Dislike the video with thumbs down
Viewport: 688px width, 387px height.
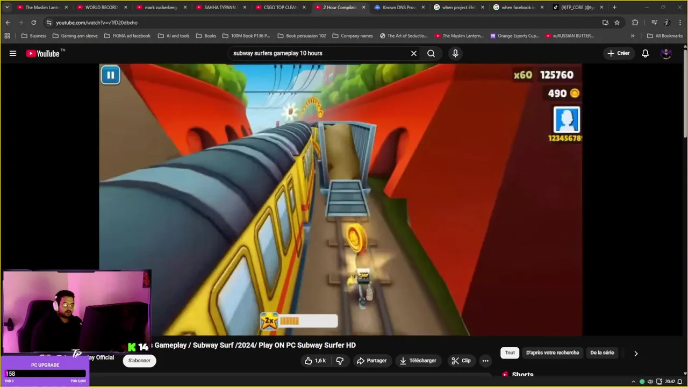[340, 361]
